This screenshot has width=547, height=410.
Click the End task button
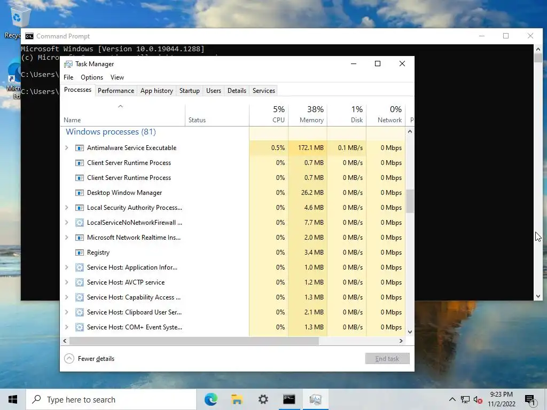[x=387, y=359]
